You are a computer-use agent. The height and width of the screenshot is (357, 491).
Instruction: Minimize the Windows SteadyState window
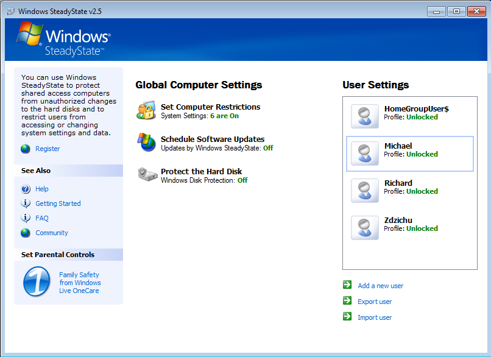coord(437,12)
